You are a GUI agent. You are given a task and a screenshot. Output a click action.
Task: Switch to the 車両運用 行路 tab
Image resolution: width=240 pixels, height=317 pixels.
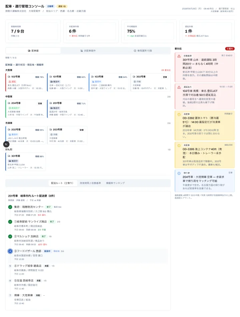tap(143, 51)
